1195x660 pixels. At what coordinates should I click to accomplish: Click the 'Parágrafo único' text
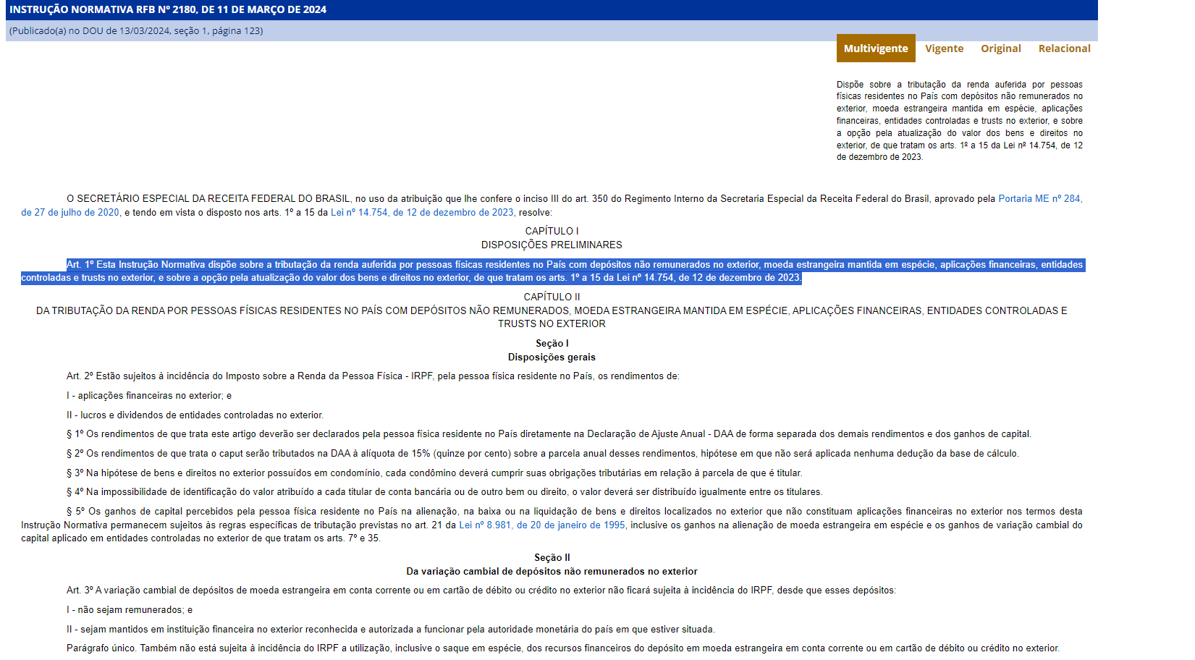(x=563, y=648)
